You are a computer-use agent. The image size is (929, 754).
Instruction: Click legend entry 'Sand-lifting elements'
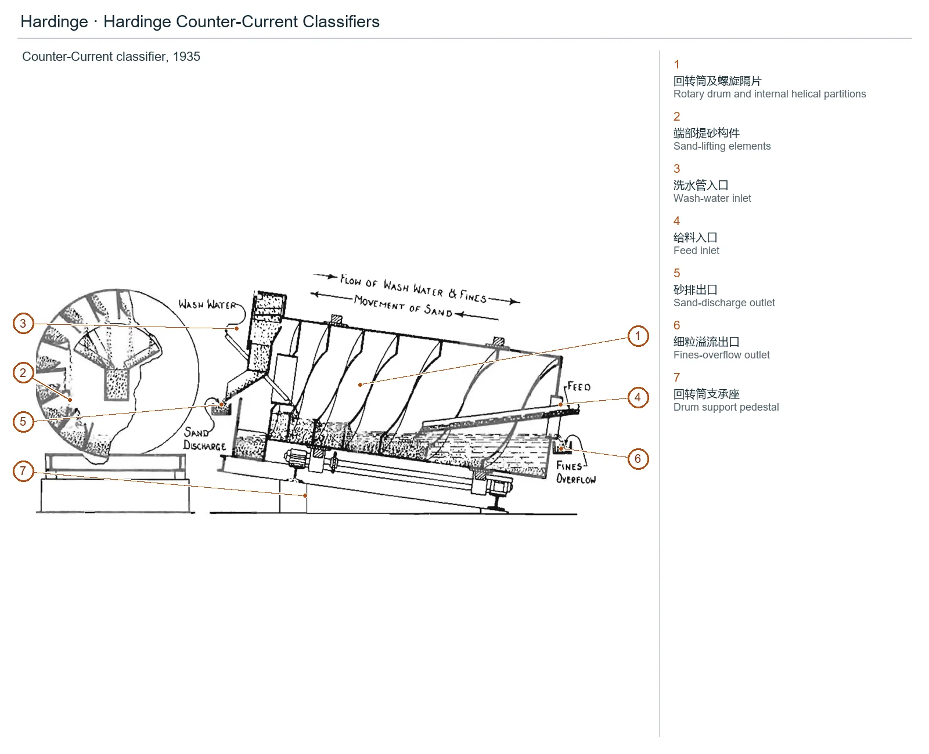coord(722,146)
